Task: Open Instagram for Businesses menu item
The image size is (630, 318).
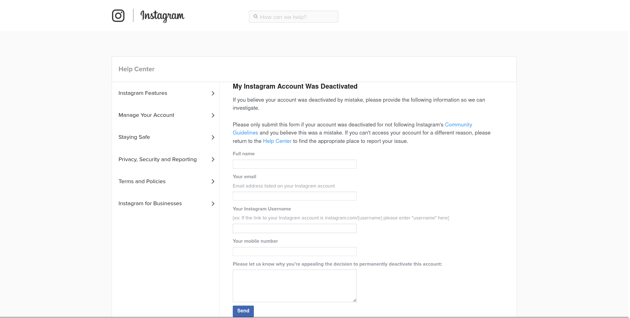Action: (150, 203)
